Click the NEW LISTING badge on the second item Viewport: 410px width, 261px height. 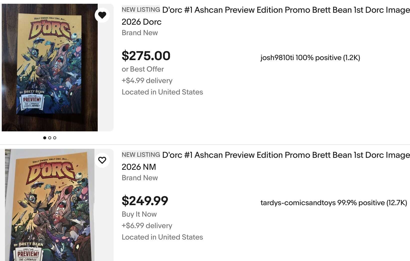(x=141, y=155)
